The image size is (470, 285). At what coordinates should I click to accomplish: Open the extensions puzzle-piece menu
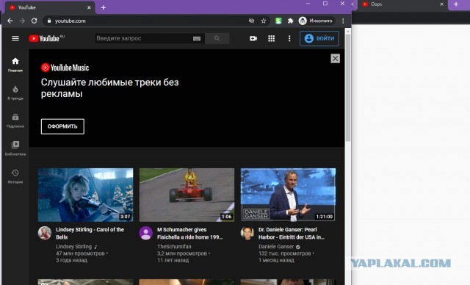coord(290,21)
